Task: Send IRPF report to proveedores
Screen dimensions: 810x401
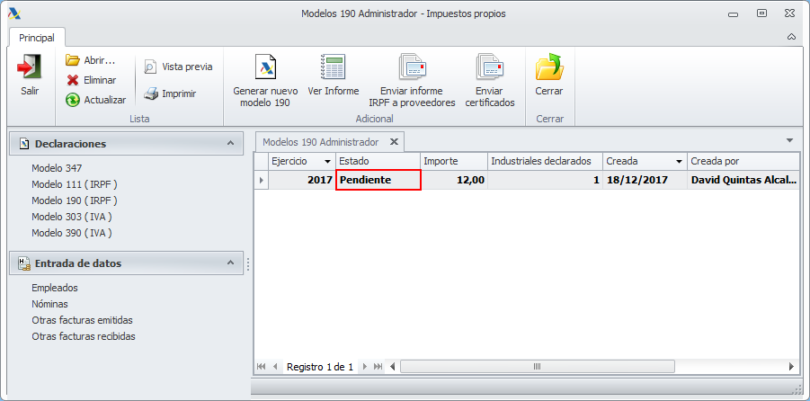Action: pos(412,67)
